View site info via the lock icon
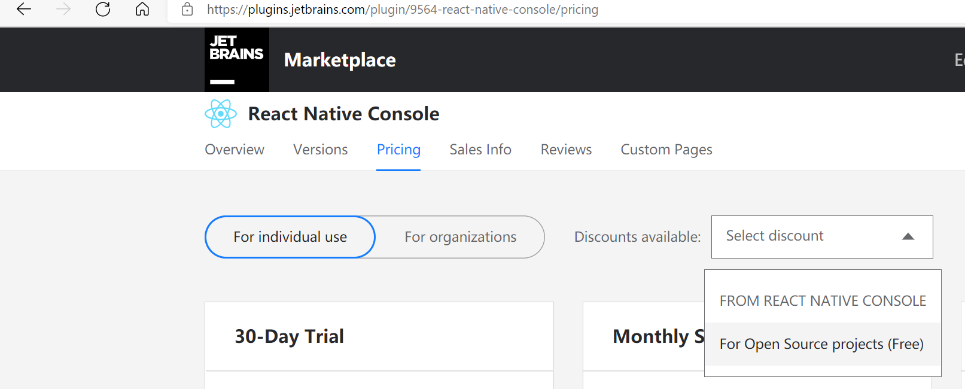The width and height of the screenshot is (965, 389). (187, 10)
